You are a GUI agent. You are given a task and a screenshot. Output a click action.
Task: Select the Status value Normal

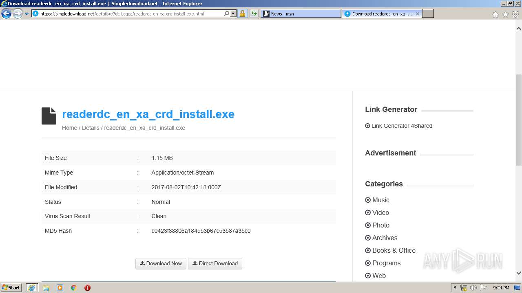161,202
